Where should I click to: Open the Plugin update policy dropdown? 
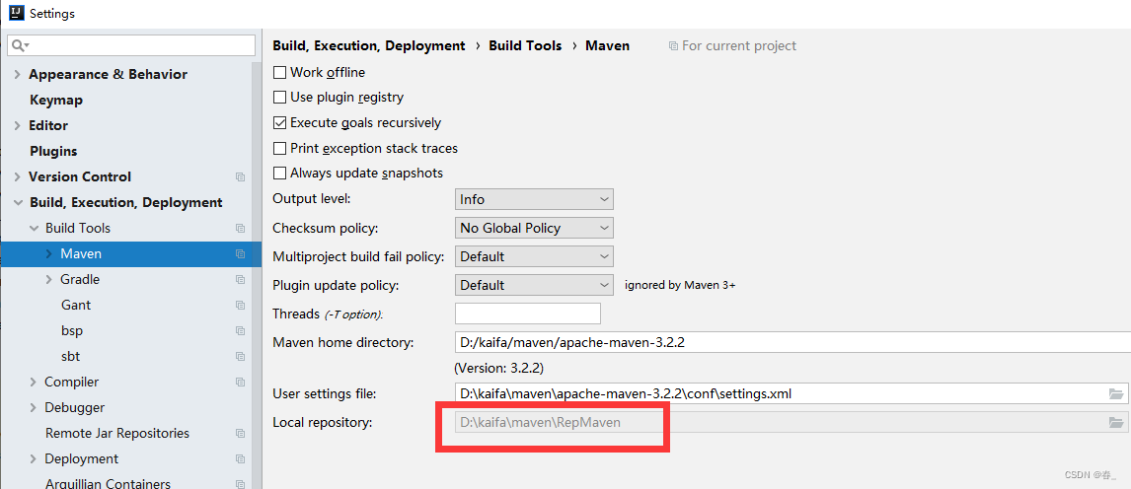pos(535,285)
